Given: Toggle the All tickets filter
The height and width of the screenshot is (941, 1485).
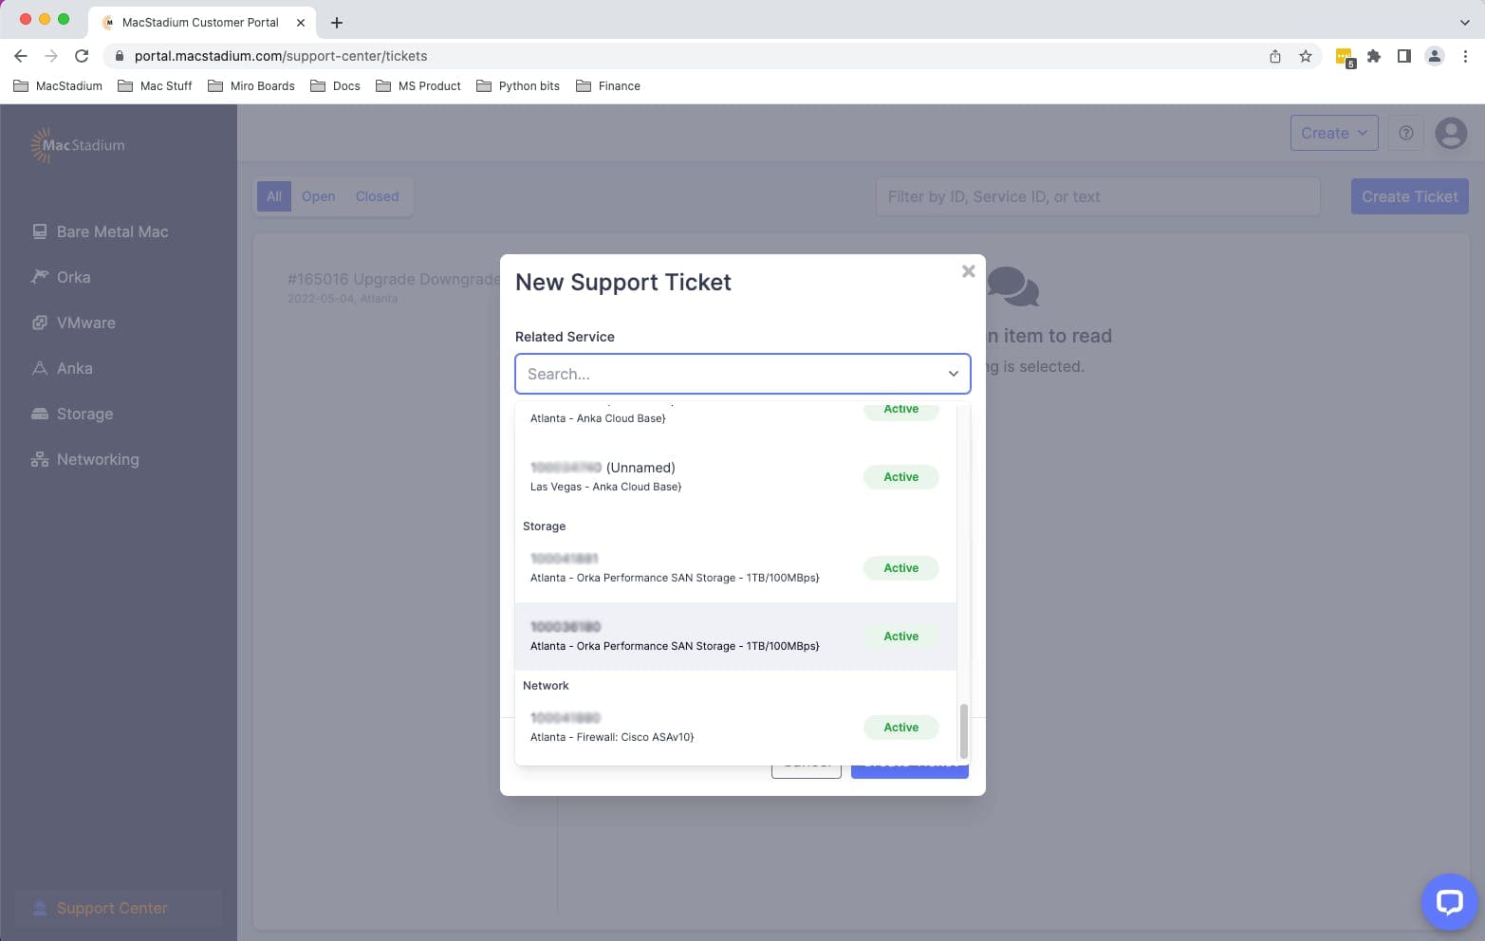Looking at the screenshot, I should 274,196.
